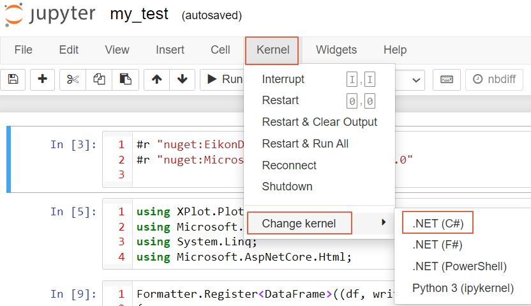Viewport: 531px width, 306px height.
Task: Rename notebook title my_test
Action: click(x=139, y=14)
